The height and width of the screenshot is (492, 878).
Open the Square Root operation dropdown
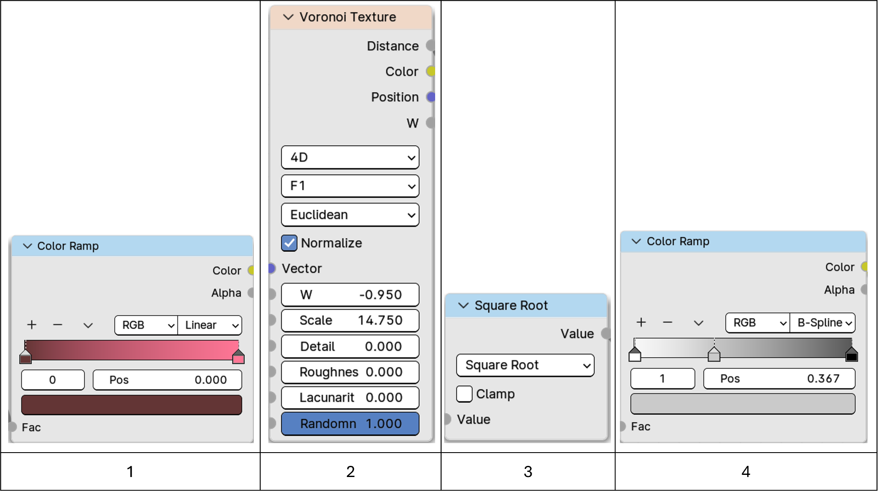[x=525, y=365]
